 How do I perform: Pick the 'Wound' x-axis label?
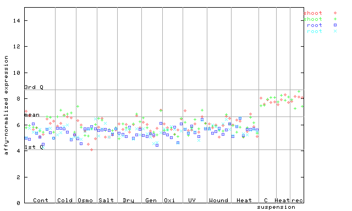pos(218,200)
